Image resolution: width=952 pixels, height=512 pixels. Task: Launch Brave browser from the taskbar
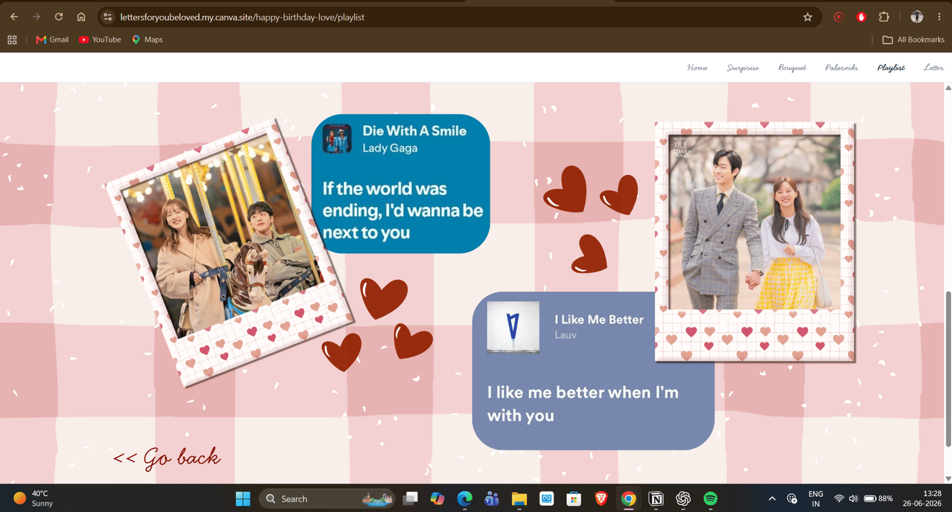[601, 499]
